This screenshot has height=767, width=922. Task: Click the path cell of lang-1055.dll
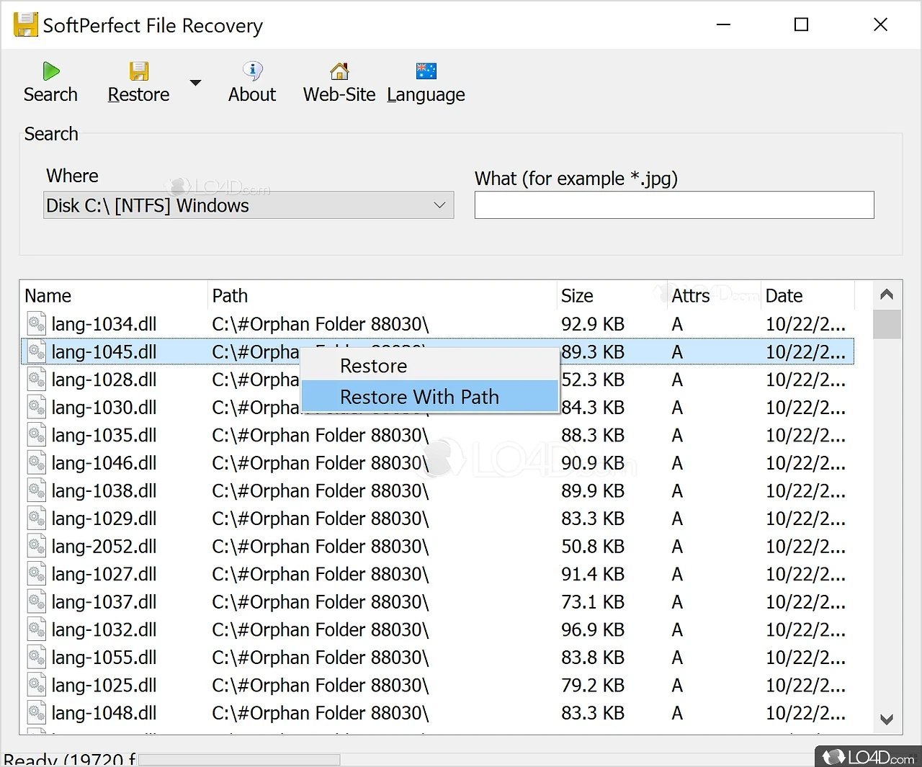coord(321,658)
